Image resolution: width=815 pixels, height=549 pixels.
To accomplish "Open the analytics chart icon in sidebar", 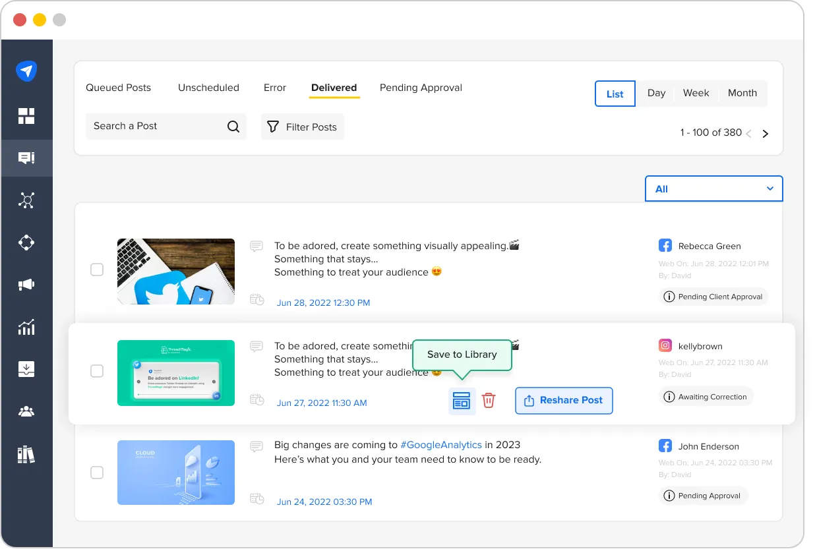I will (26, 327).
